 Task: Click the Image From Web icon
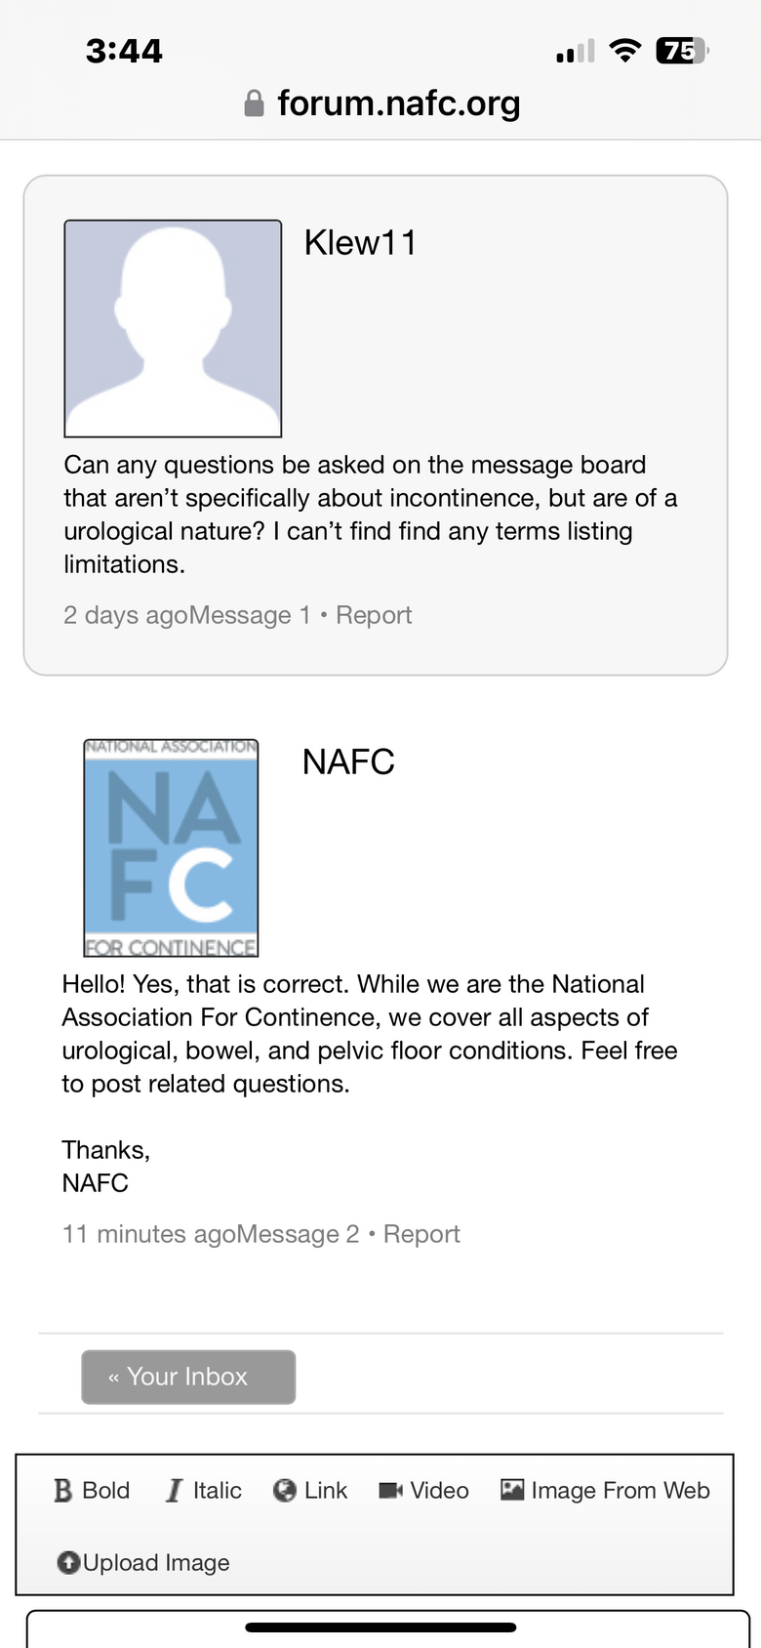click(x=512, y=1490)
